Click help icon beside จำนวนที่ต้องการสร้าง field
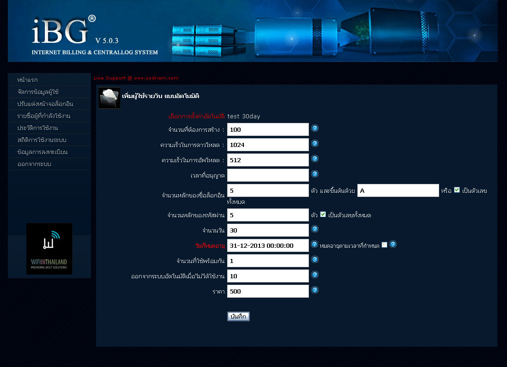Image resolution: width=507 pixels, height=367 pixels. [314, 128]
